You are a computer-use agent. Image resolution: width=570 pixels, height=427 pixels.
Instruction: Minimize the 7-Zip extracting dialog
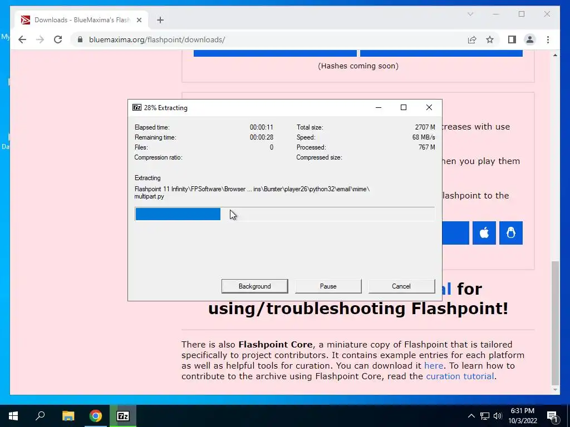click(378, 107)
